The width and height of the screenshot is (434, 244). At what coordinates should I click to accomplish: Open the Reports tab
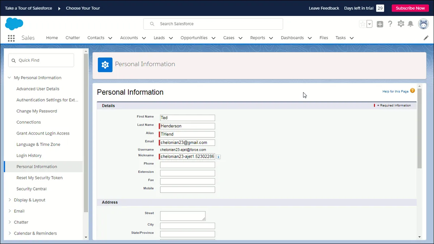(x=258, y=38)
